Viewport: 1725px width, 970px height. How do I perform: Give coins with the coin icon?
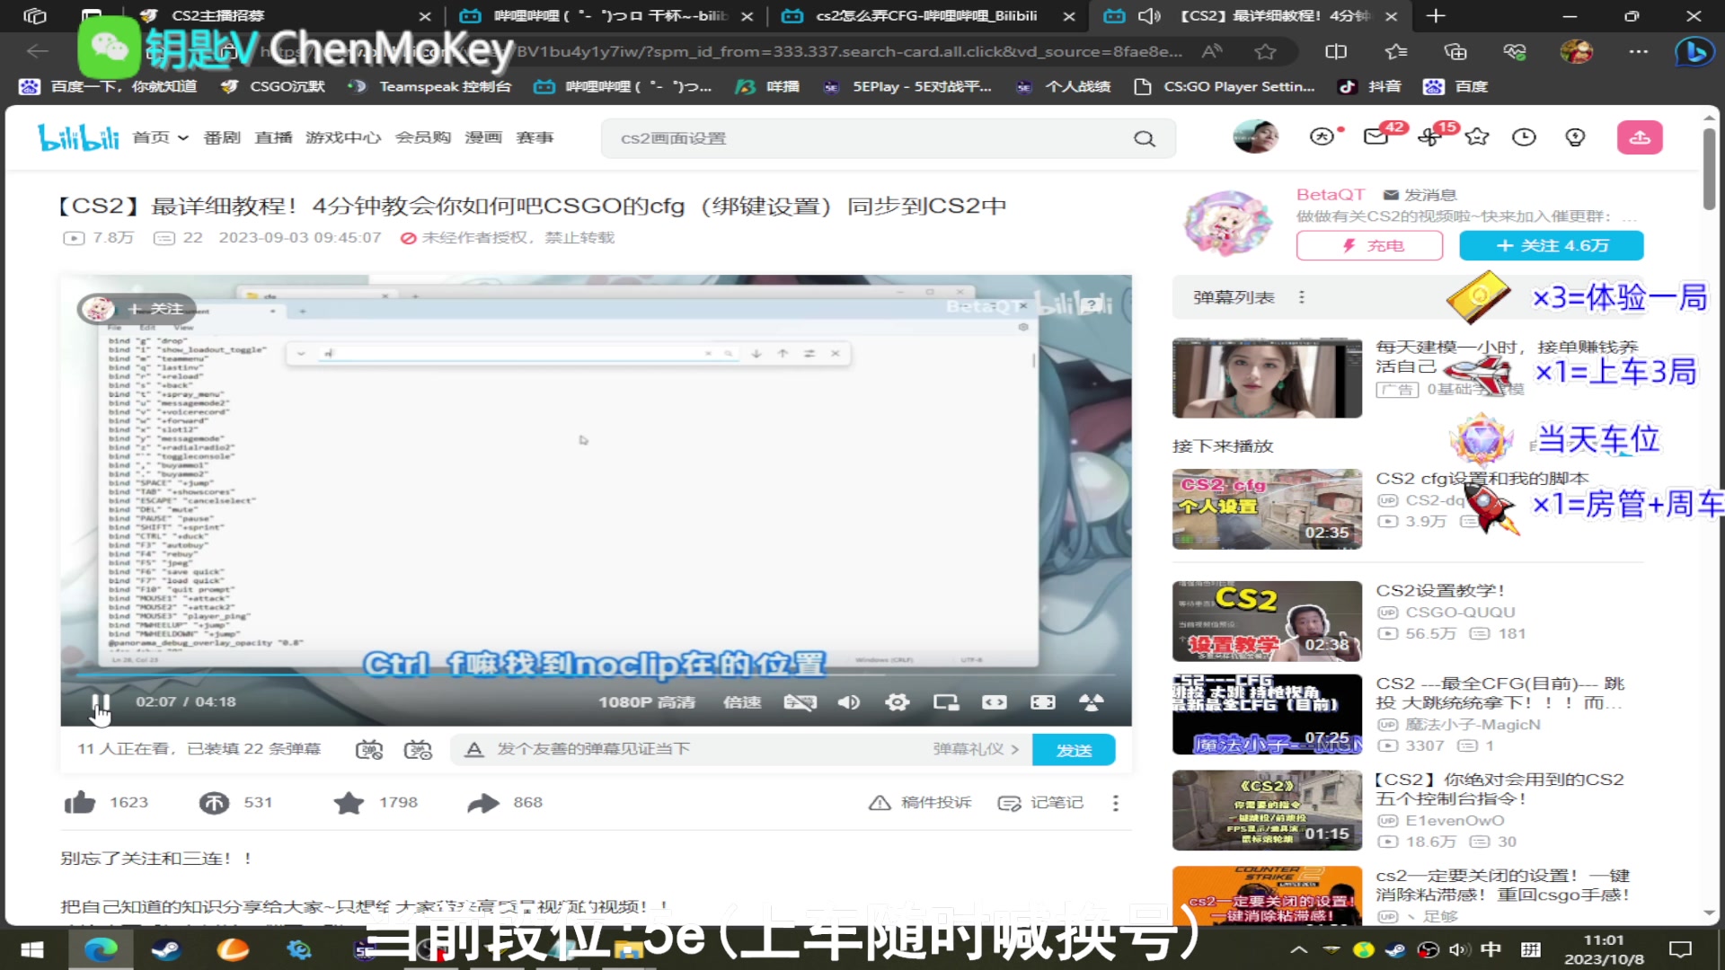click(x=214, y=802)
